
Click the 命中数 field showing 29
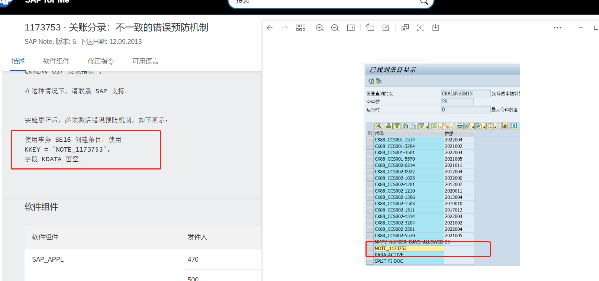(x=457, y=101)
